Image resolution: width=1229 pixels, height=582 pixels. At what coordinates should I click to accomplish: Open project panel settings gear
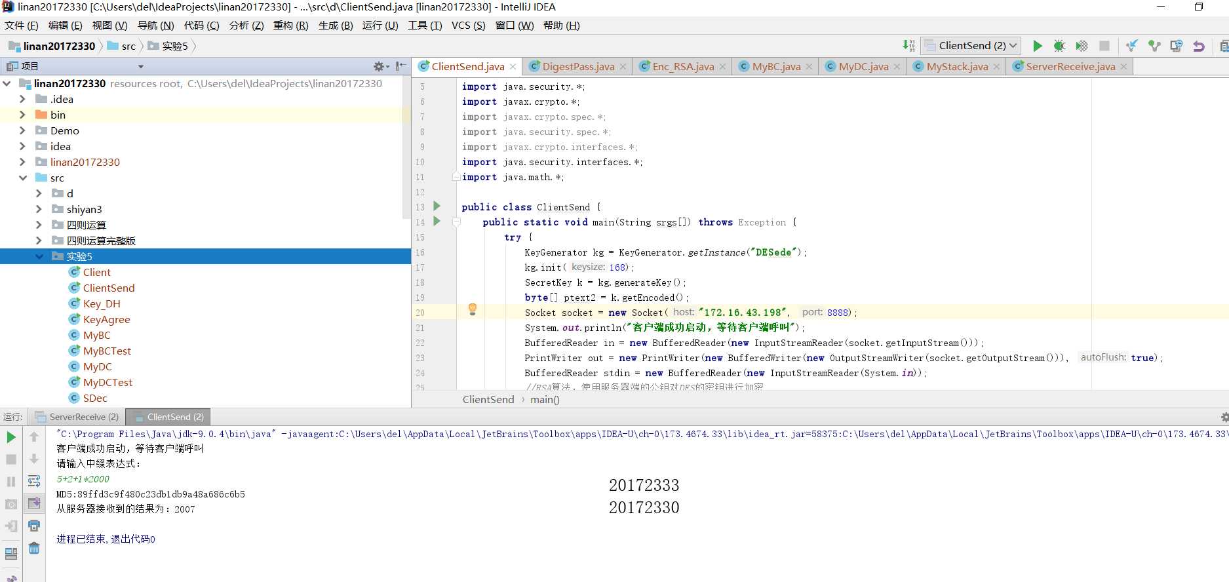(x=380, y=66)
